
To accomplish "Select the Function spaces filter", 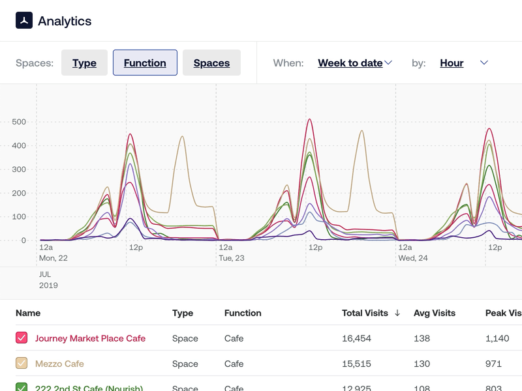I will [144, 63].
